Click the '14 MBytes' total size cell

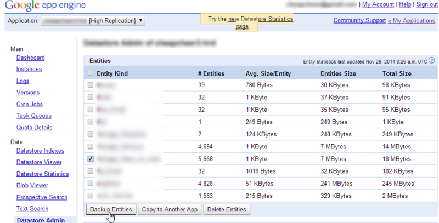pyautogui.click(x=396, y=146)
